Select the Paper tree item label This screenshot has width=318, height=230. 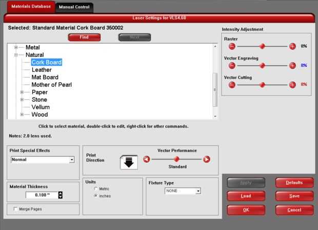coord(39,92)
